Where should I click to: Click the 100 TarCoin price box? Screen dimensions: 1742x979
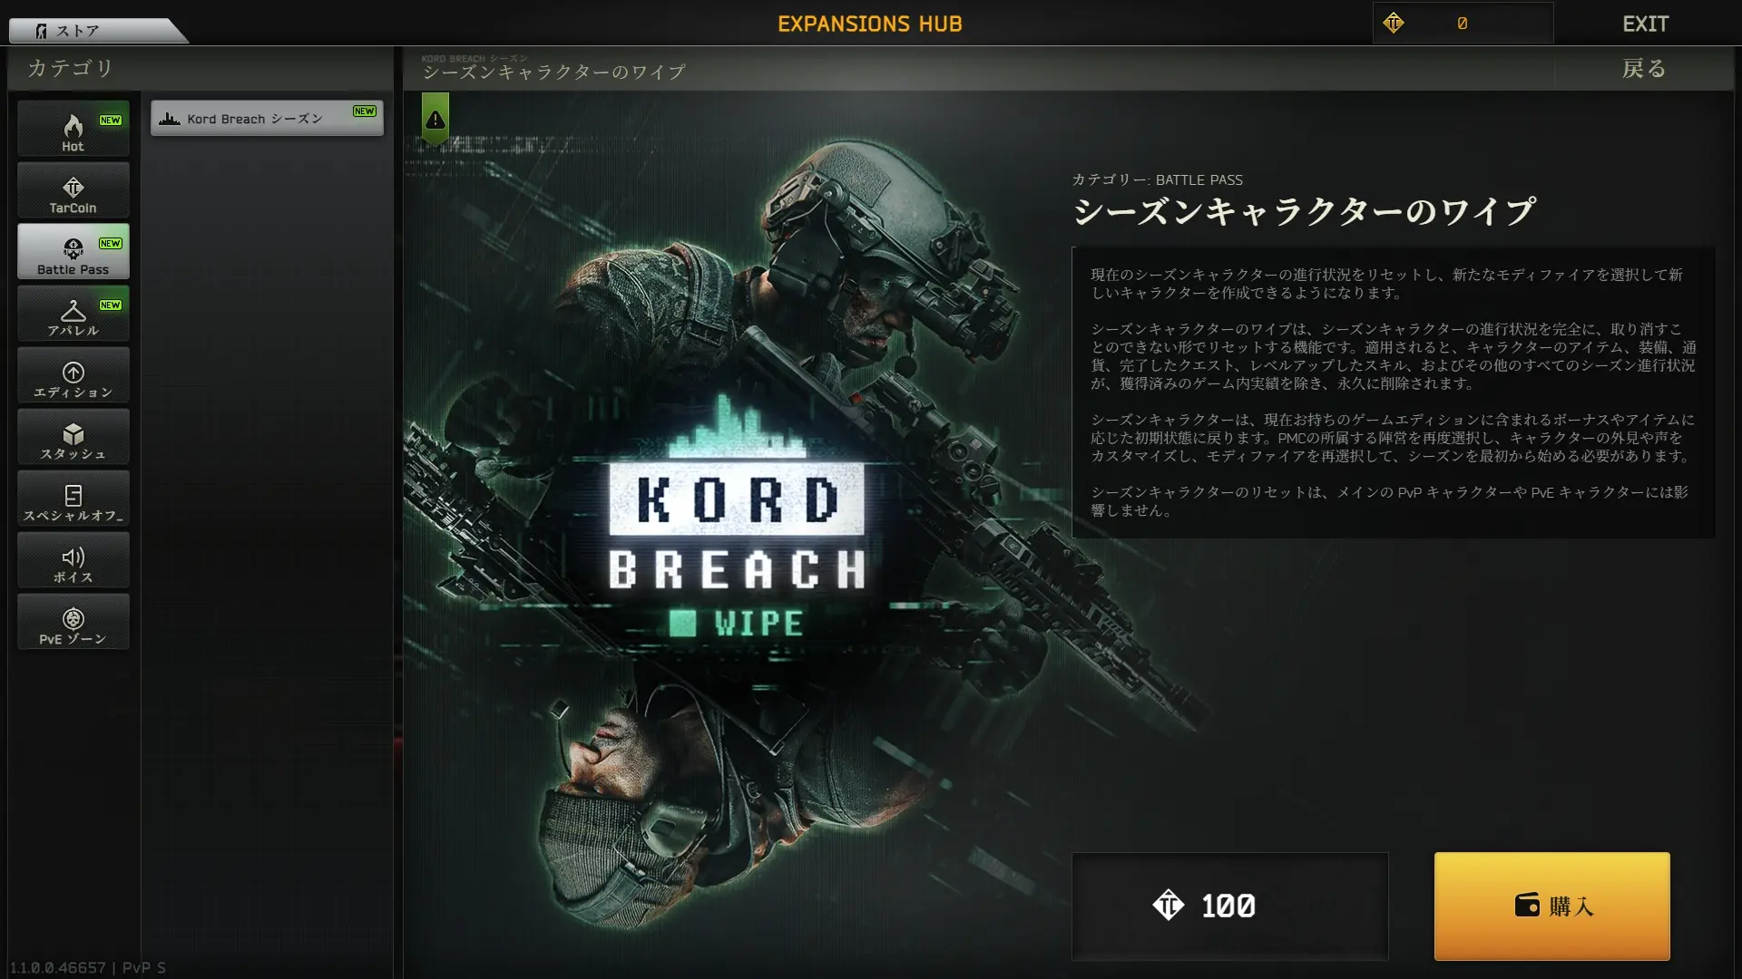[1229, 906]
